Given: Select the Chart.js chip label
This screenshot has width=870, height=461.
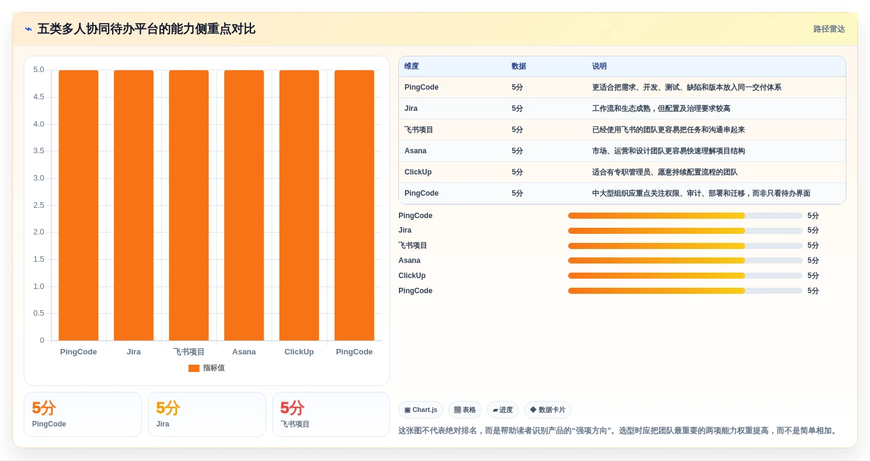Looking at the screenshot, I should pyautogui.click(x=425, y=410).
